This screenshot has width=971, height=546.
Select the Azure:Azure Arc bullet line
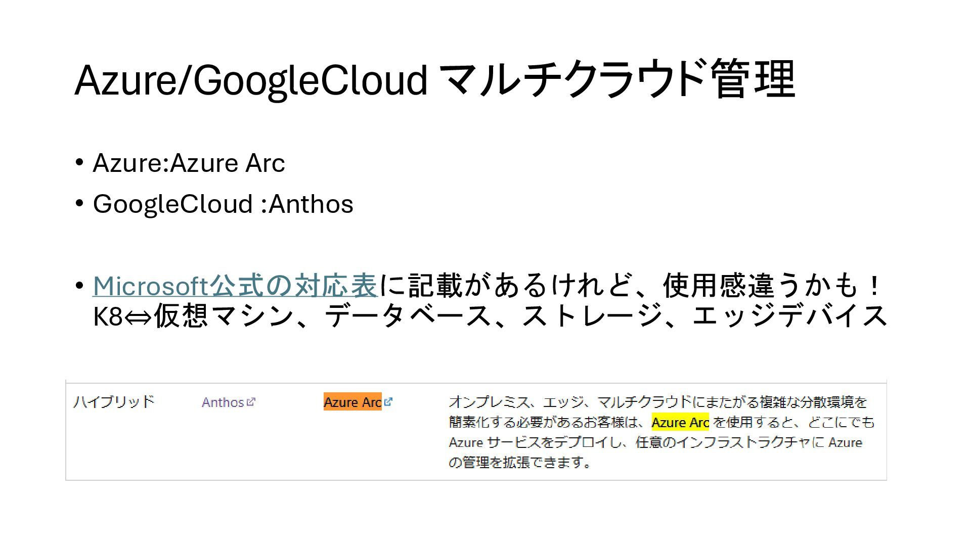189,163
